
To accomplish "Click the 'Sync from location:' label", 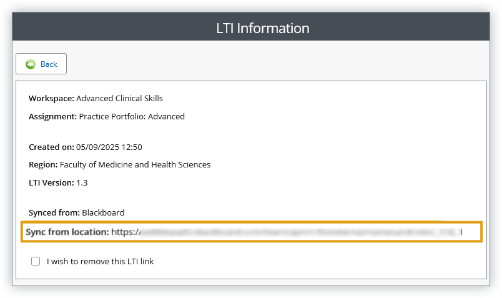I will [x=67, y=232].
